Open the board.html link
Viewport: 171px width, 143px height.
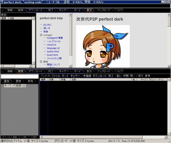click(x=52, y=55)
